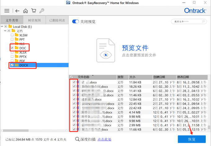Switch to the 树状视图 tab
Screen dimensions: 211x146
[x=34, y=20]
